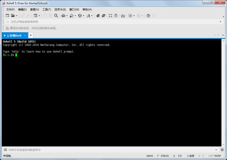Launch Xagent with the leaf icon
This screenshot has width=227, height=160.
[x=103, y=16]
